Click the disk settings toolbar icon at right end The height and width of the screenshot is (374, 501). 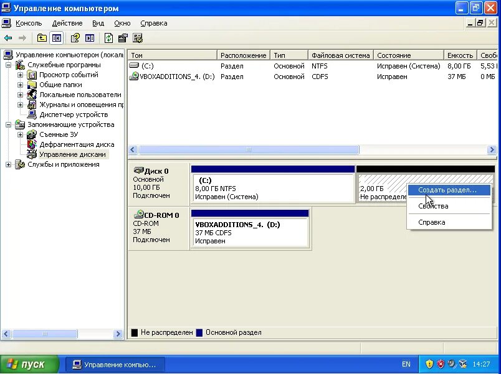point(138,39)
